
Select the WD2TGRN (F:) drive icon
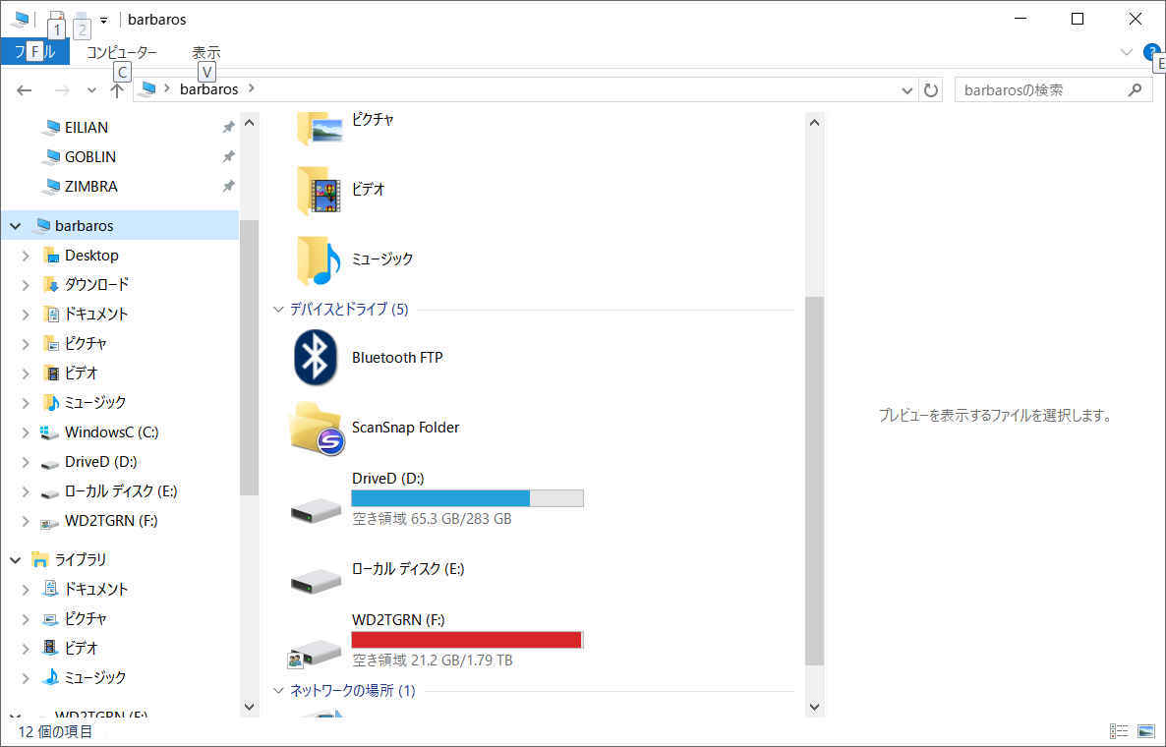tap(316, 652)
